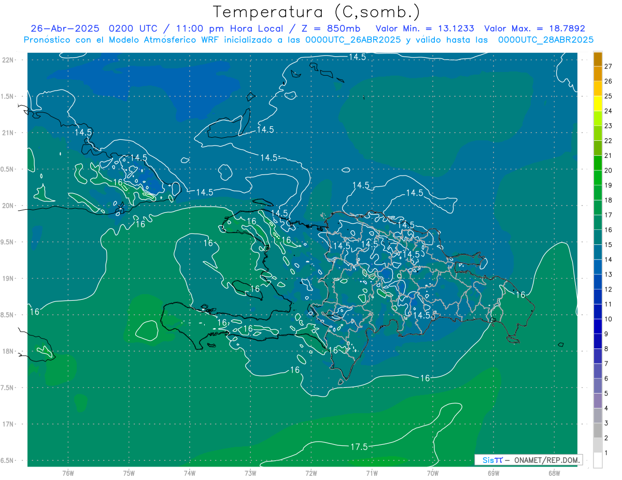
Task: Click the 'Temperatura (C,somb.)' title
Action: click(x=317, y=12)
